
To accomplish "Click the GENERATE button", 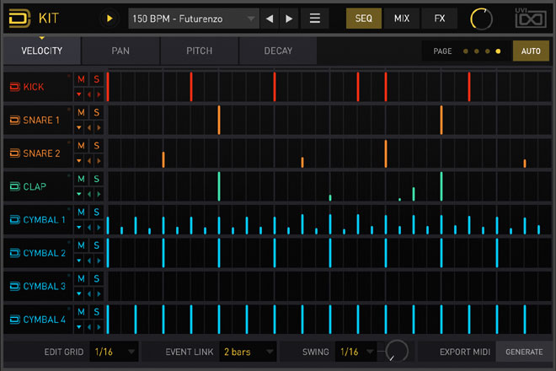I will point(524,351).
